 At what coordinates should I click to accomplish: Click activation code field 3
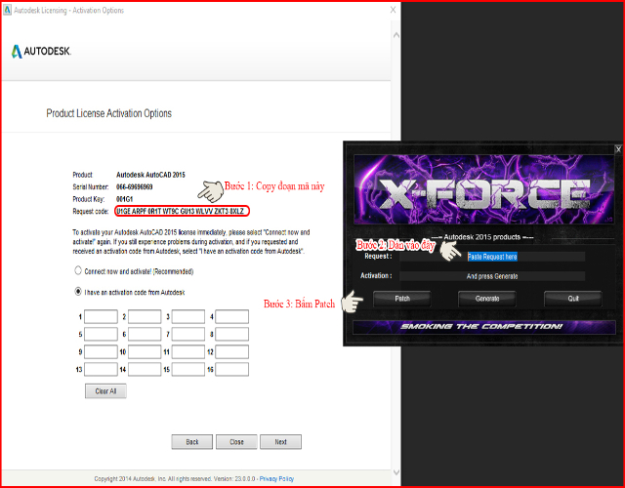click(188, 316)
